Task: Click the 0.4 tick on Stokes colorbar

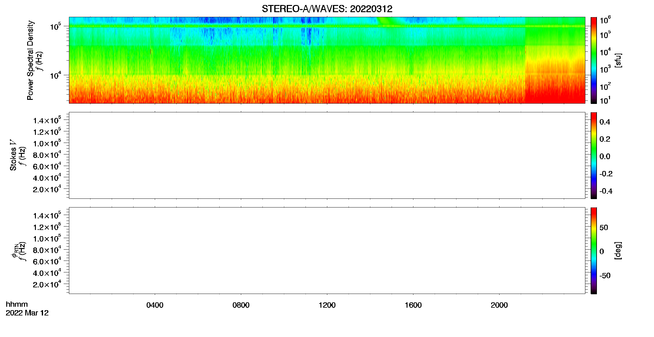Action: 605,122
